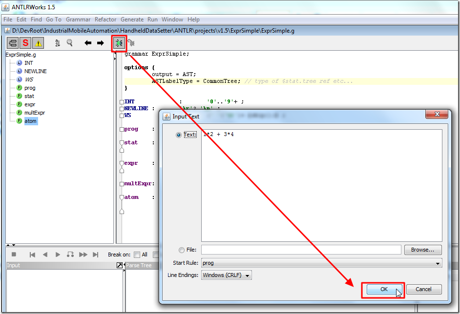Screen dimensions: 460x314
Task: Click the Browse... button
Action: [x=423, y=250]
